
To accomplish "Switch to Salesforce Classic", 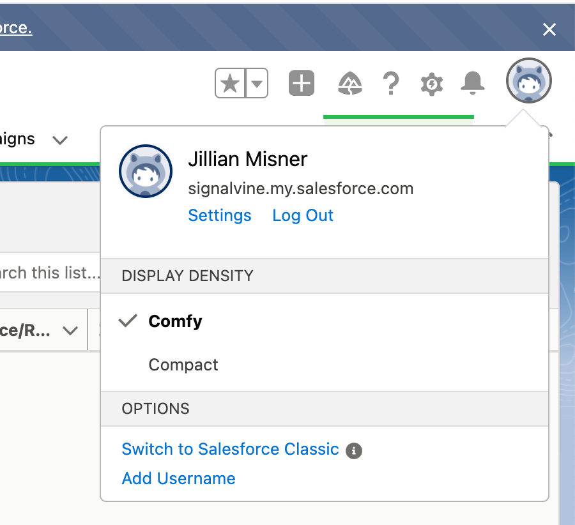I will click(230, 449).
